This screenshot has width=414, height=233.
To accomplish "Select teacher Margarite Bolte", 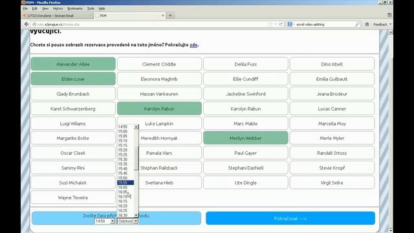I will pos(73,138).
